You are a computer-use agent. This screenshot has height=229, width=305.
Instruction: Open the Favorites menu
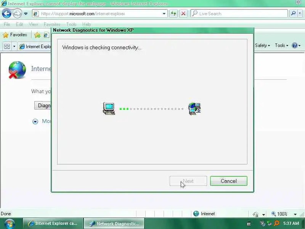point(52,24)
